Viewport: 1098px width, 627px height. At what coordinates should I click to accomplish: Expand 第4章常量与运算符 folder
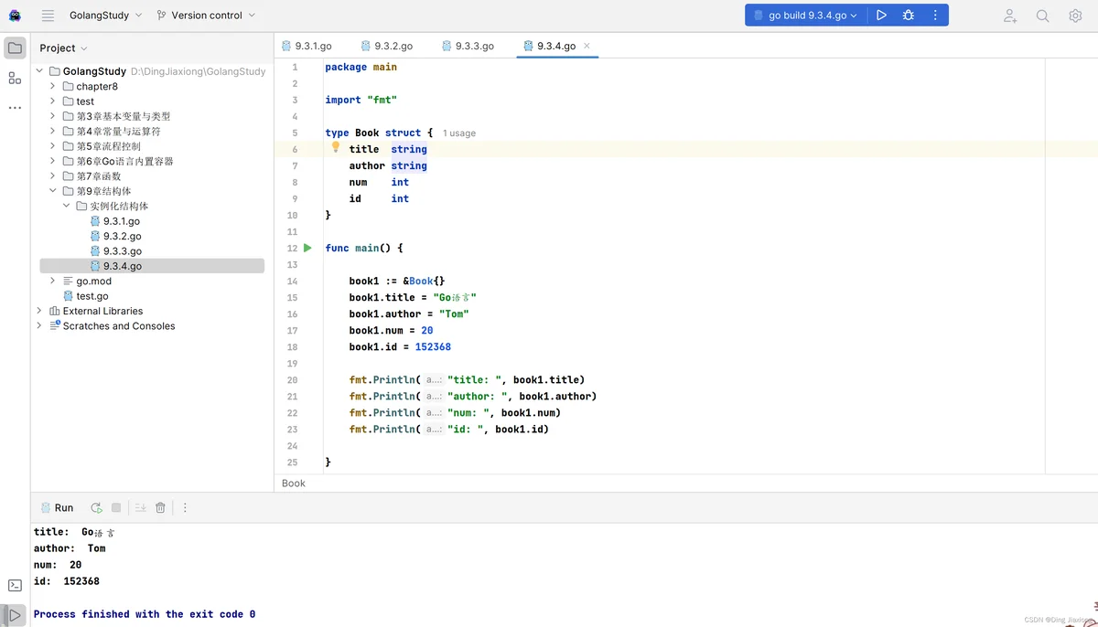[53, 131]
